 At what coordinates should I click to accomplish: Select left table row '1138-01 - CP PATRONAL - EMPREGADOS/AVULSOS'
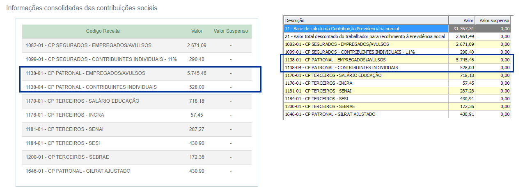click(x=137, y=73)
